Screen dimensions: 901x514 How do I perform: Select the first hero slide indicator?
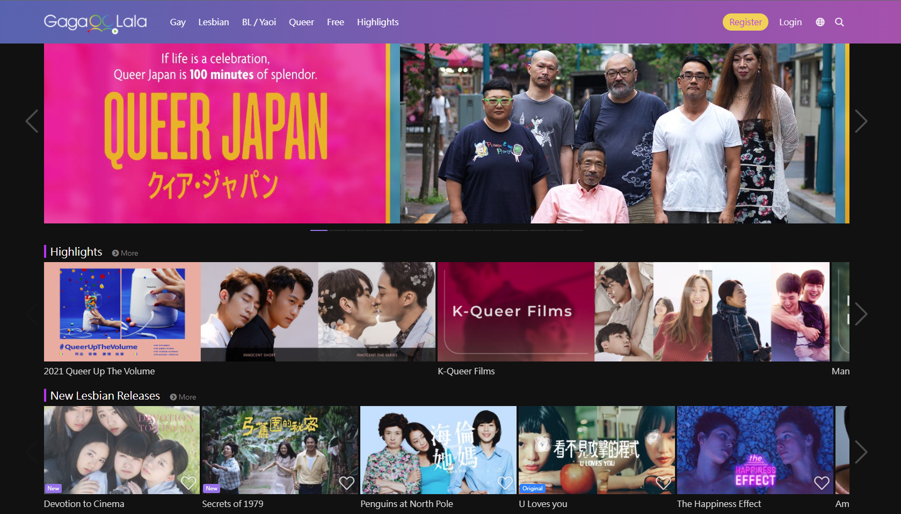319,230
